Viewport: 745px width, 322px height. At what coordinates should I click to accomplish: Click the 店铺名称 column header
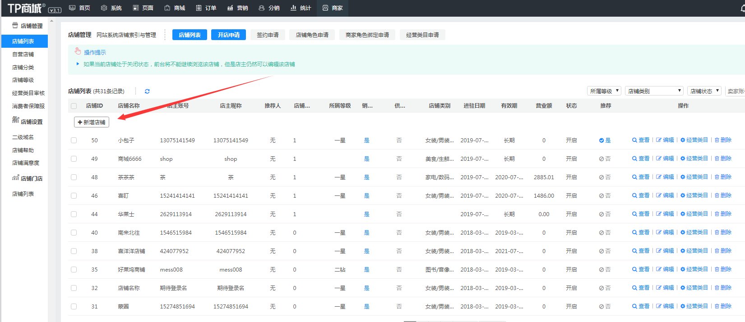(129, 106)
